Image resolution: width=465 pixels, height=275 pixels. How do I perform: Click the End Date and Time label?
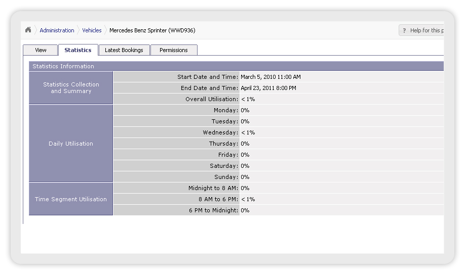(x=209, y=88)
